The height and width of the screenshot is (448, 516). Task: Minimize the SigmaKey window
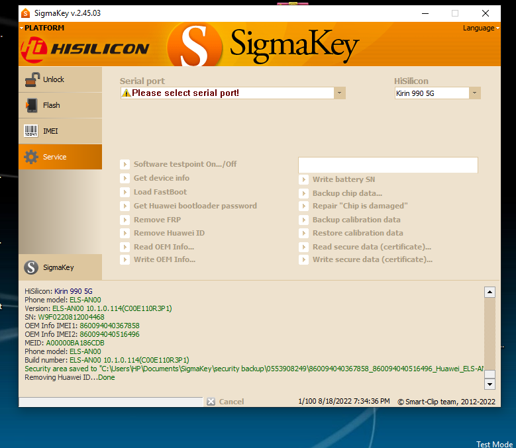coord(425,13)
